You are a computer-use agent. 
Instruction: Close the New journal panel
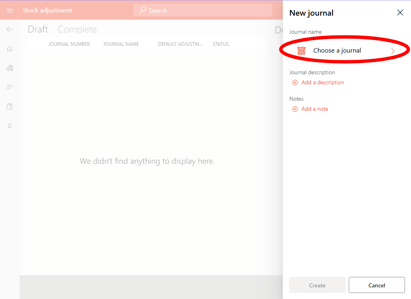click(400, 13)
